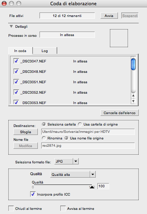Enable Avvisa al termine checkbox

pyautogui.click(x=63, y=208)
